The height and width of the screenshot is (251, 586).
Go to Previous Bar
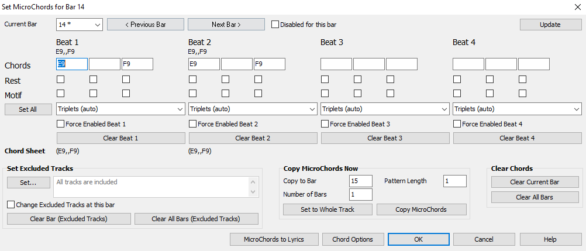coord(146,25)
